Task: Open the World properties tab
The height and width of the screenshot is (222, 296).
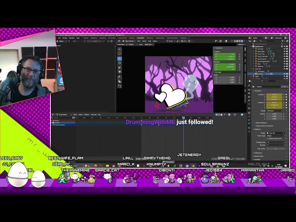Action: 249,104
